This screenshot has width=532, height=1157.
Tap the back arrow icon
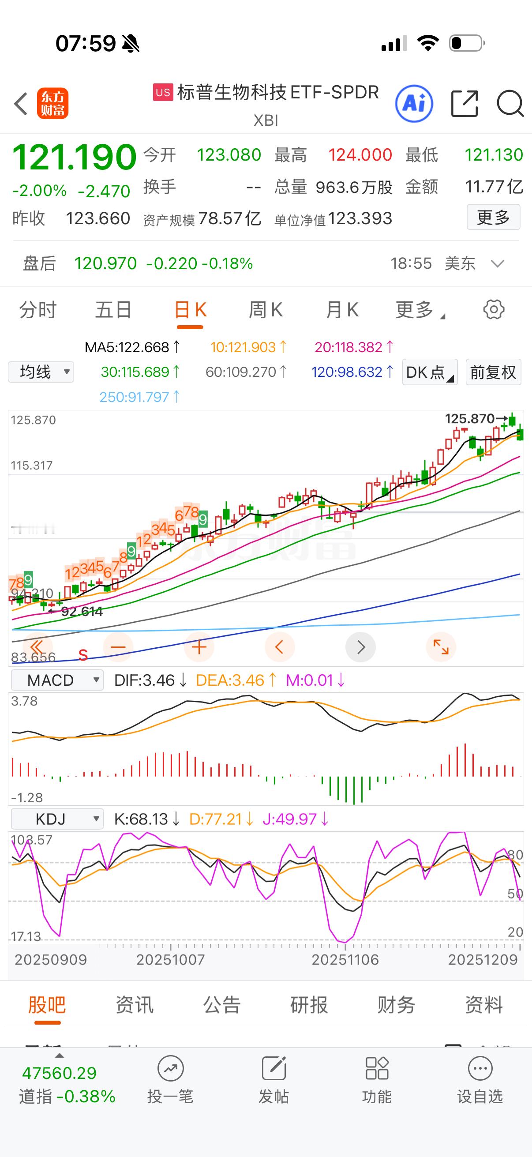tap(21, 104)
